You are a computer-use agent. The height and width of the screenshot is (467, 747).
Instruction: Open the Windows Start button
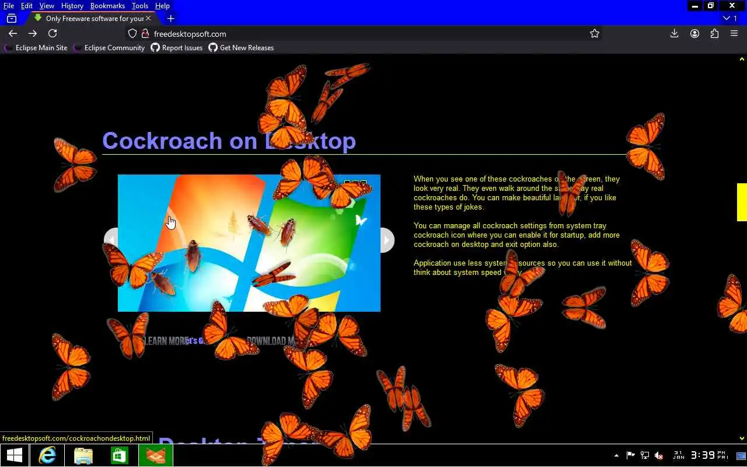tap(15, 455)
